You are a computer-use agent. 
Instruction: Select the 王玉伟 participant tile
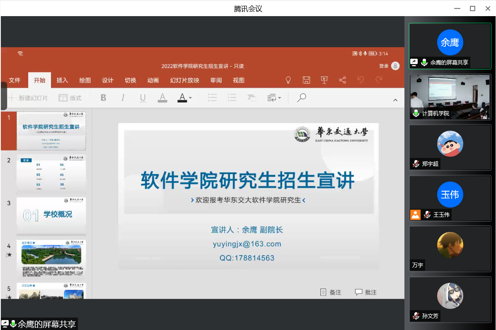(x=450, y=198)
